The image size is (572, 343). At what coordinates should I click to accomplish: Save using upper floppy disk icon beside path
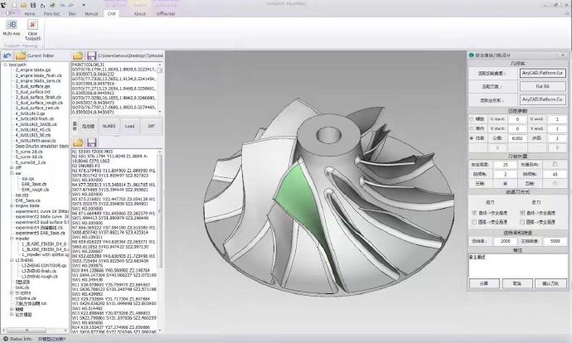[90, 56]
